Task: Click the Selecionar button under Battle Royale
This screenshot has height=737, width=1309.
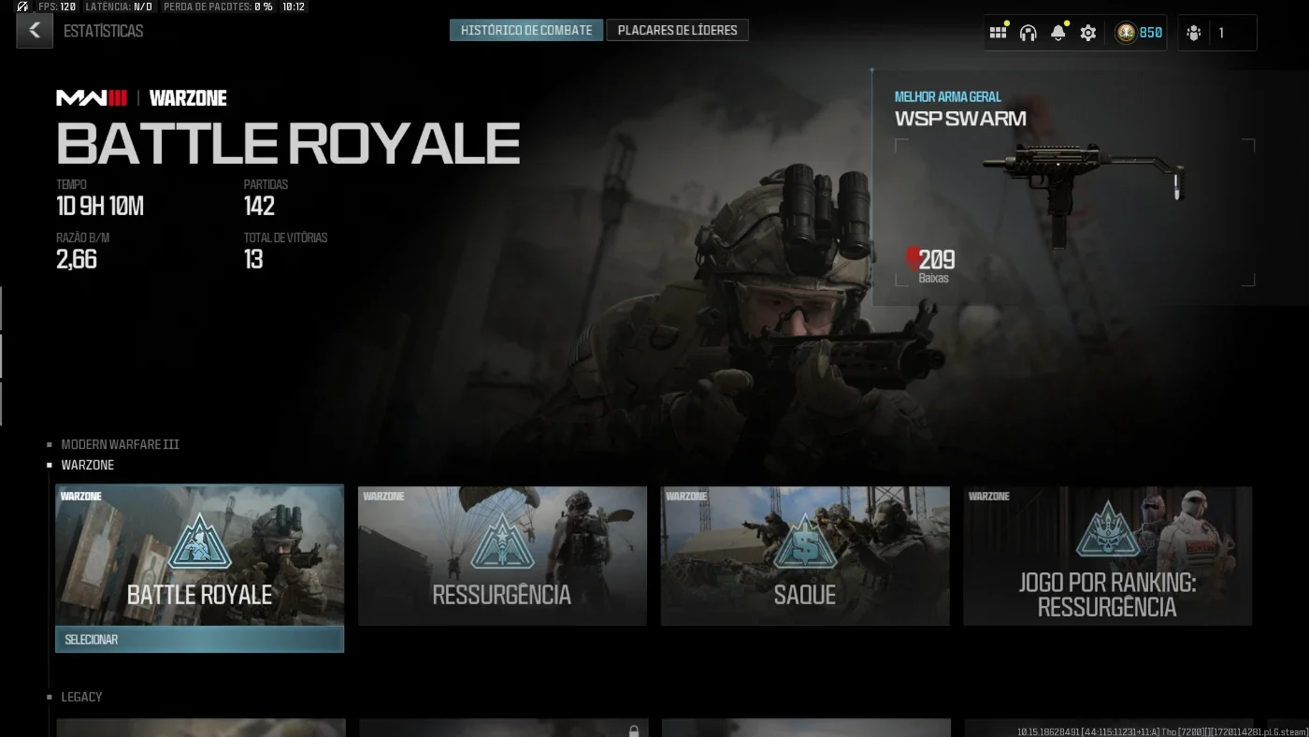Action: pyautogui.click(x=199, y=640)
